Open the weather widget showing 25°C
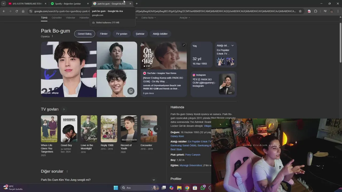Screen dimensions: 342x192 coord(13,188)
